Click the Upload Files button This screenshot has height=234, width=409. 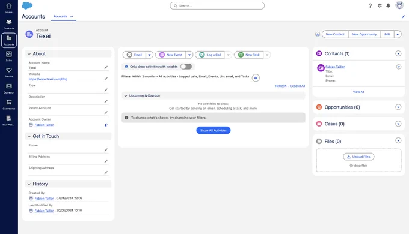pyautogui.click(x=358, y=157)
